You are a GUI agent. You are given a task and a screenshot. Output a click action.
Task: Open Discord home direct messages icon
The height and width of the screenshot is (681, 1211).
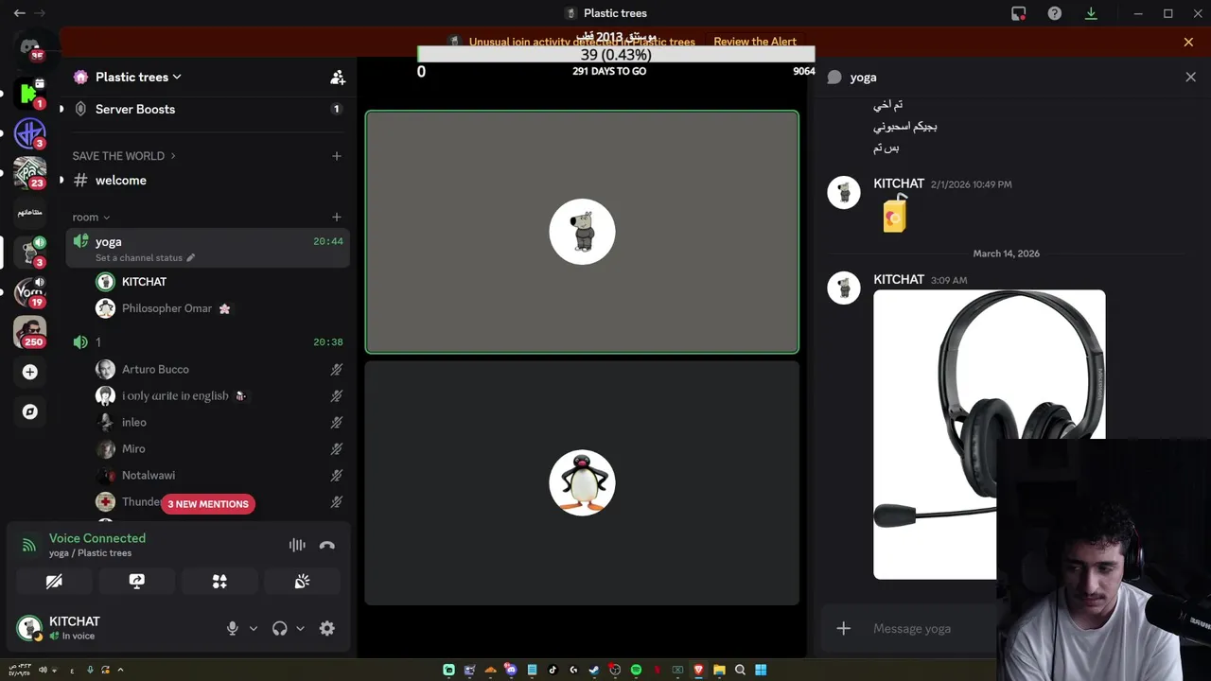click(x=29, y=45)
